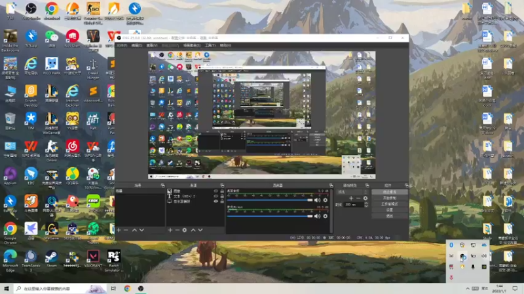Viewport: 524px width, 294px height.
Task: Open the Scene Collection menu in OBS
Action: [x=192, y=45]
